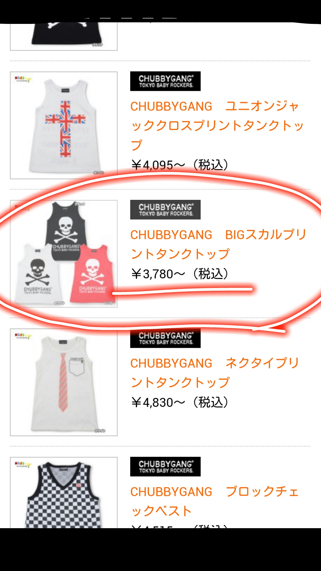Viewport: 321px width, 571px height.
Task: Click CHUBBYGANG logo above Union Jack tank top
Action: point(165,81)
